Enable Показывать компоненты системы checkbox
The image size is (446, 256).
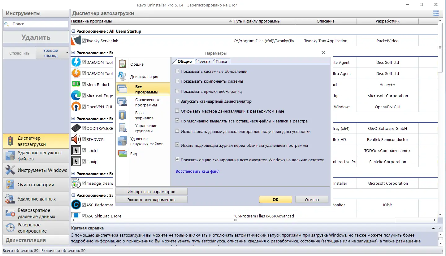[177, 81]
